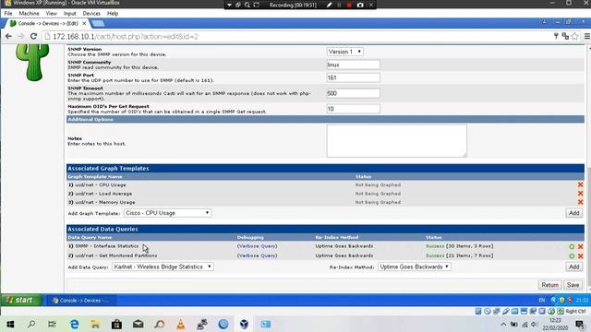Open Verbose Query for Interface Statistics
Image resolution: width=591 pixels, height=332 pixels.
coord(257,246)
